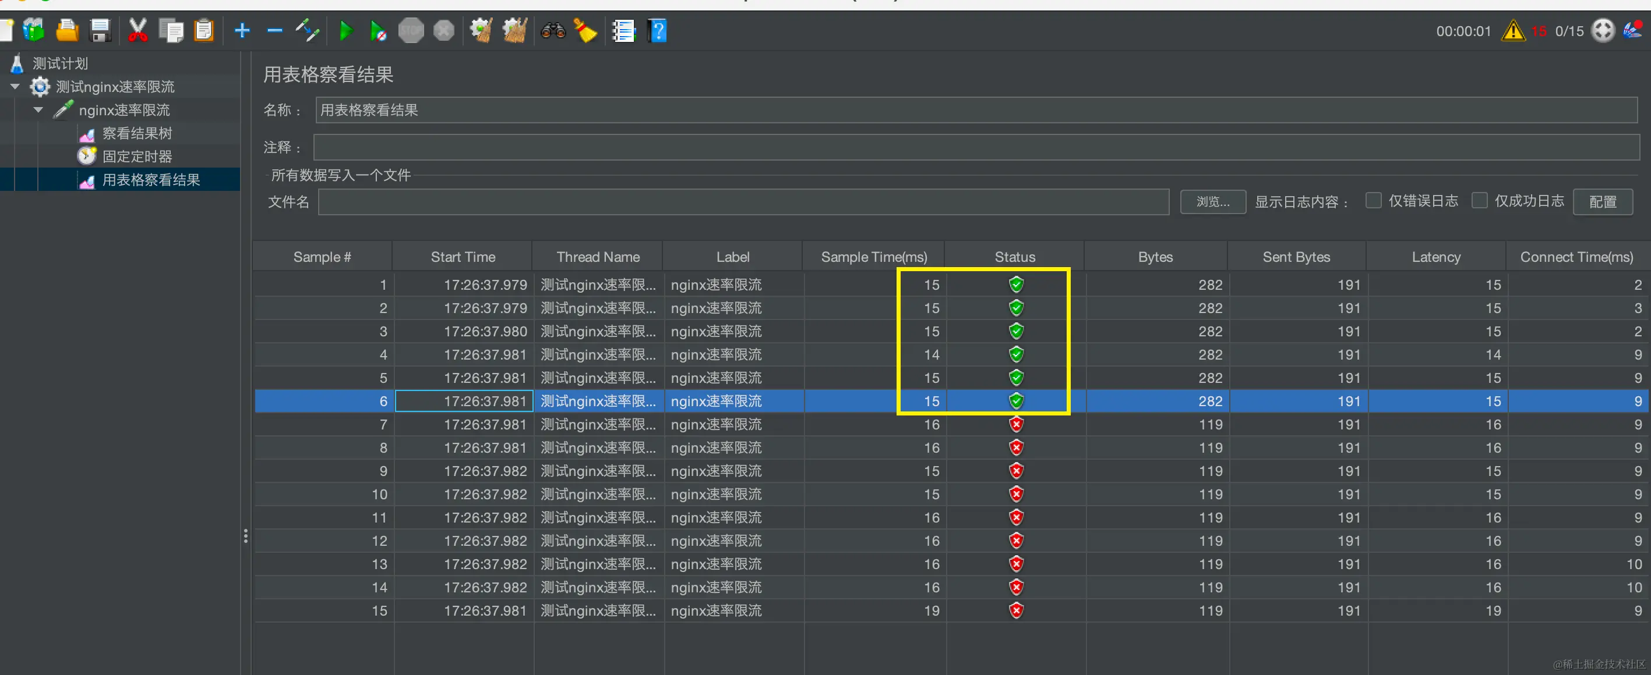Select 察看结果树 in the tree
The width and height of the screenshot is (1651, 675).
(x=136, y=133)
